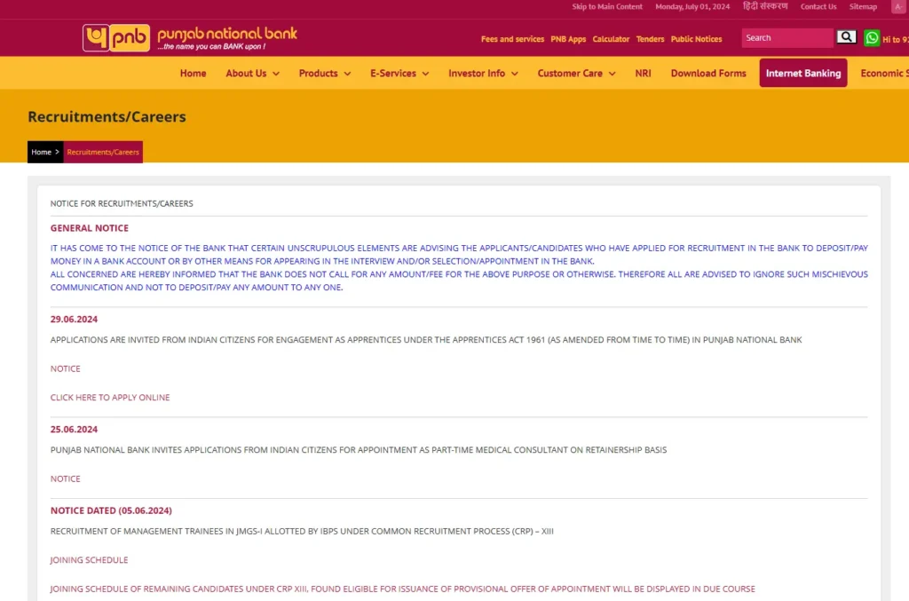The width and height of the screenshot is (909, 601).
Task: Open Public Notices link
Action: click(x=696, y=39)
